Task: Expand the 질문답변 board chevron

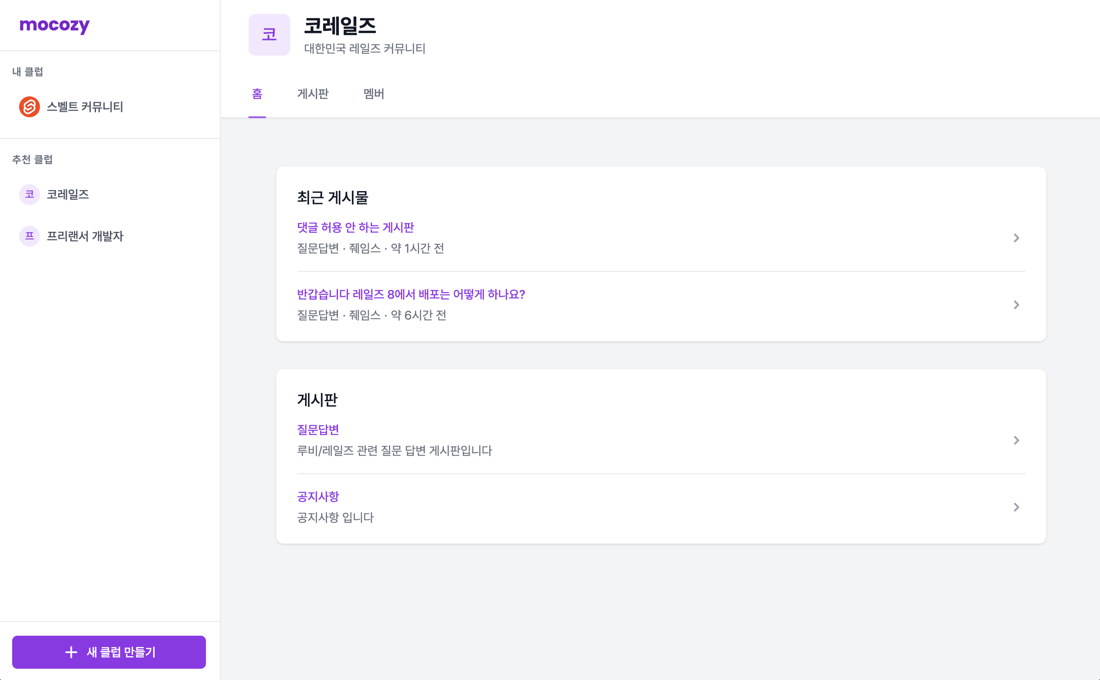Action: [x=1016, y=440]
